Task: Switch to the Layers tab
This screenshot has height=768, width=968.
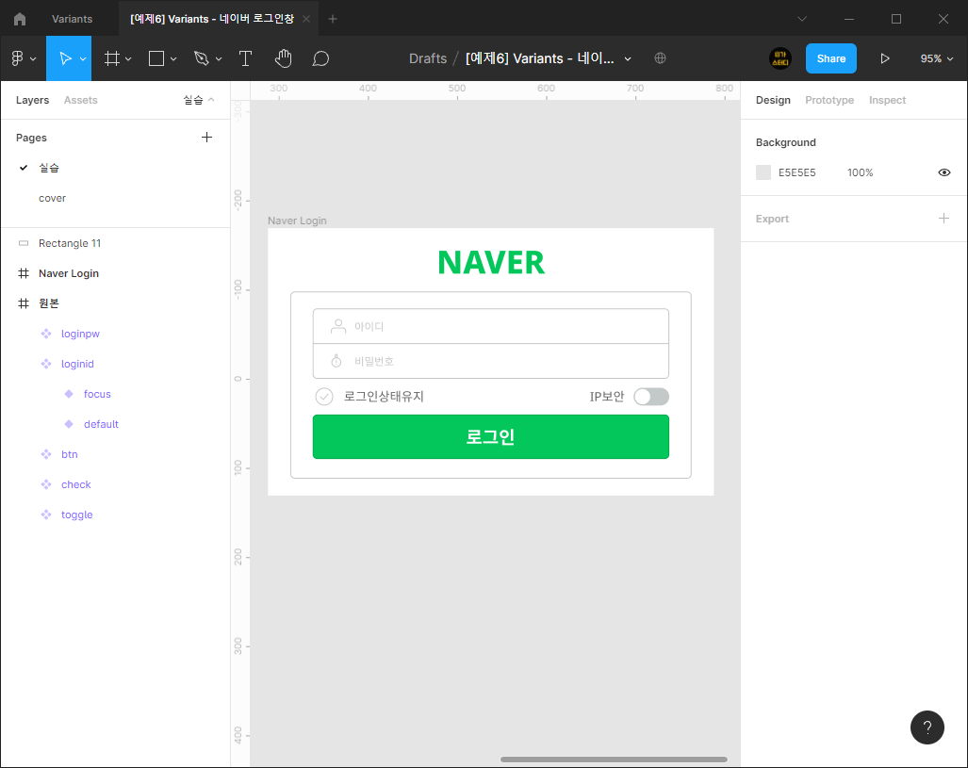Action: pos(32,100)
